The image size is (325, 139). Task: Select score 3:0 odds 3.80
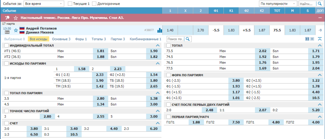(34, 129)
